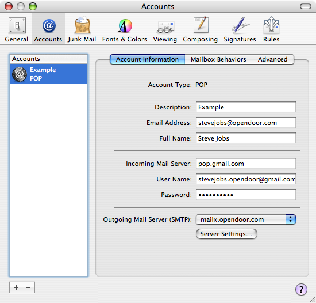The height and width of the screenshot is (303, 316).
Task: Click into the Full Name field
Action: pos(246,138)
